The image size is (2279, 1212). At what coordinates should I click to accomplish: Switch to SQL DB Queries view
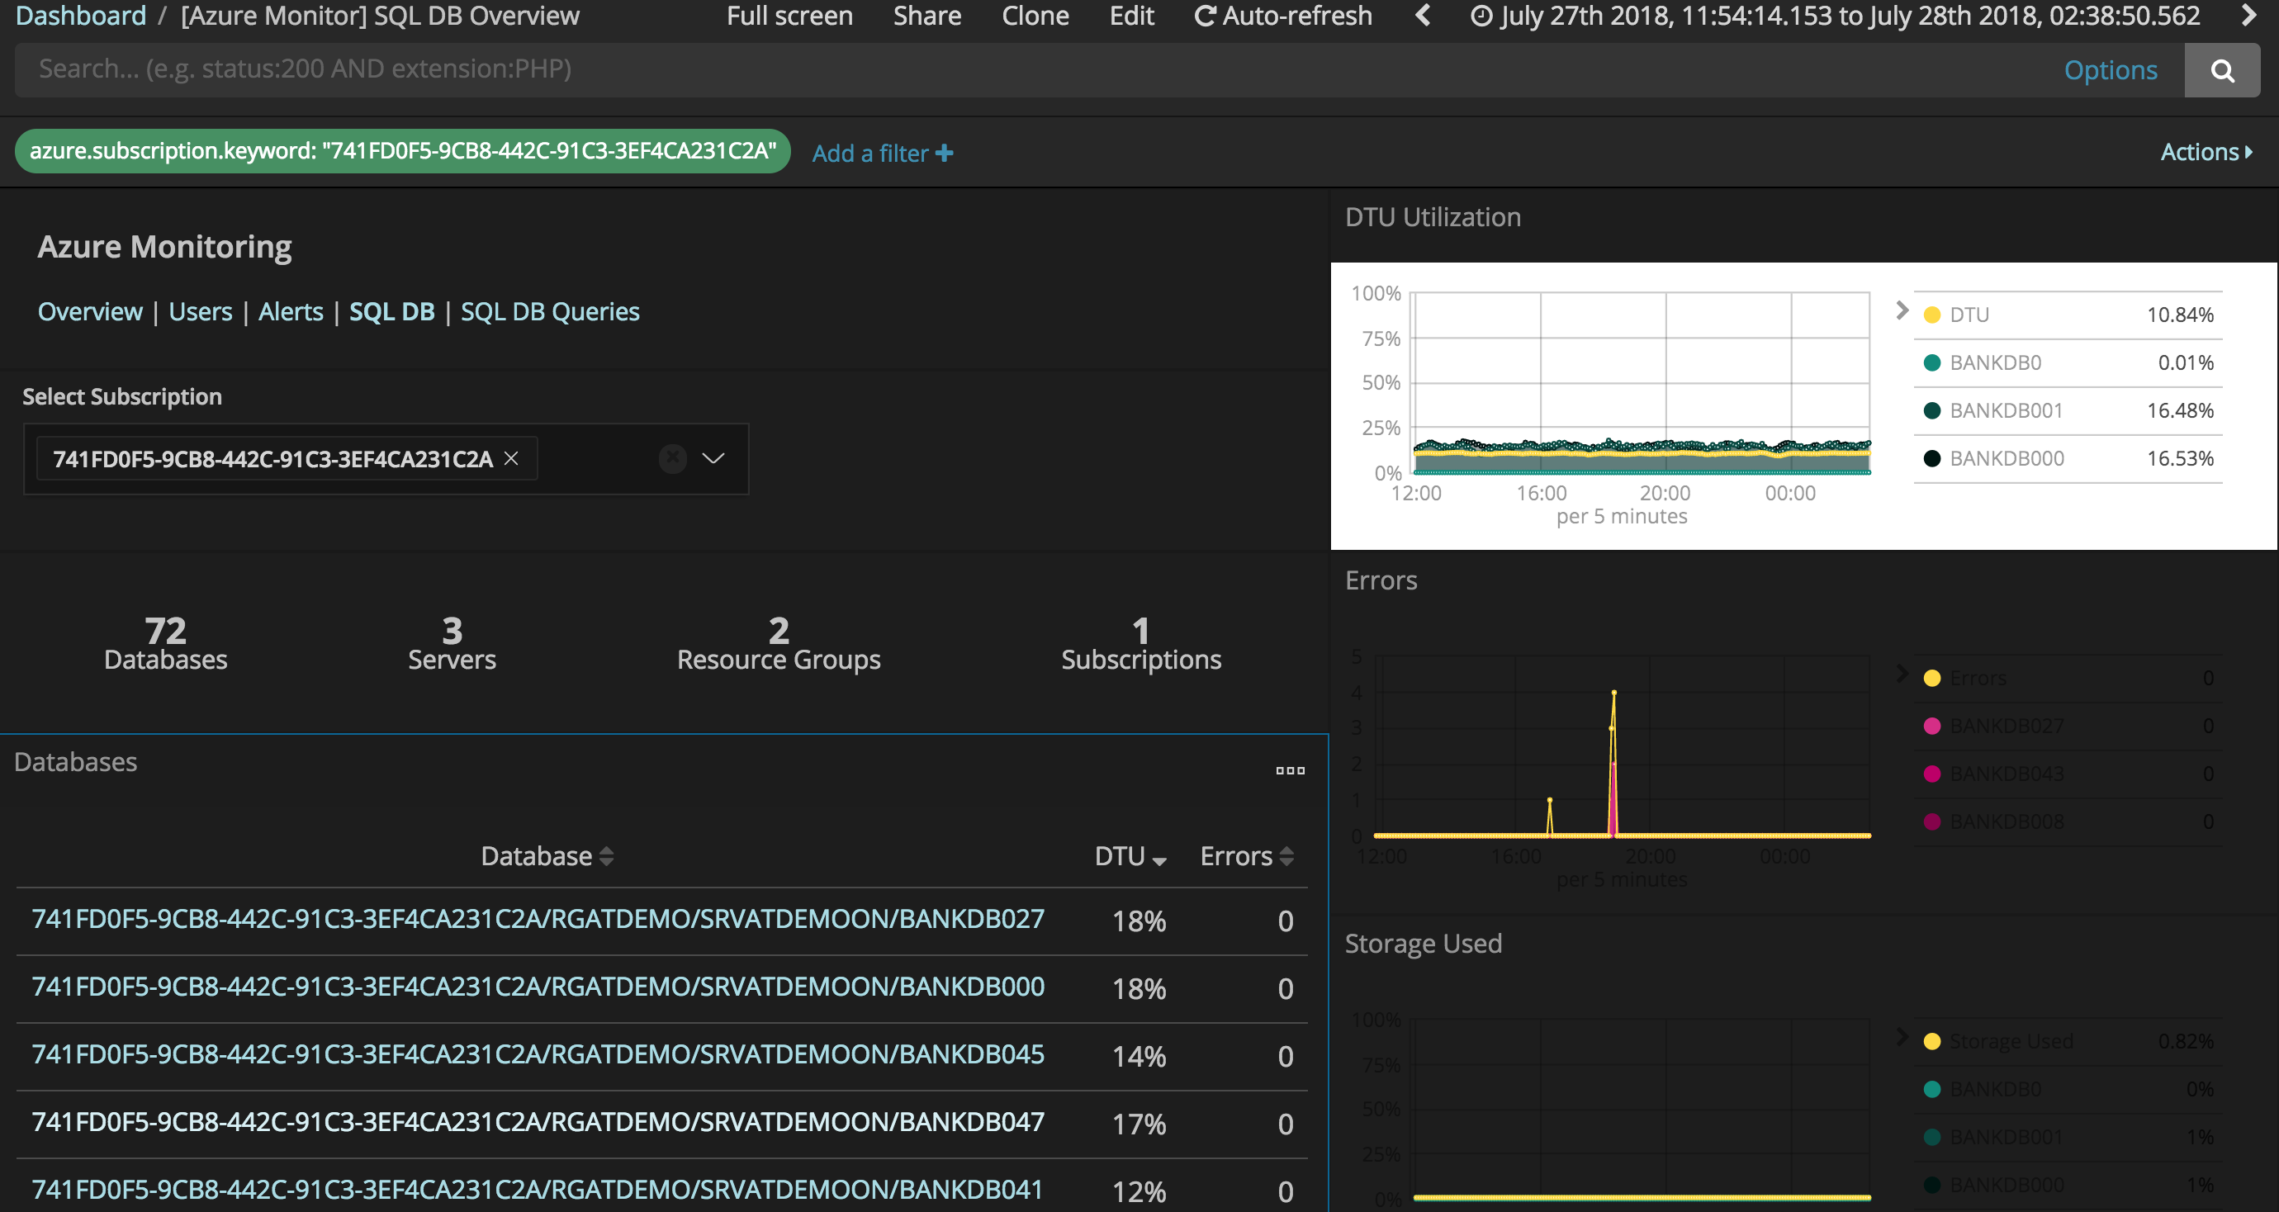coord(549,311)
